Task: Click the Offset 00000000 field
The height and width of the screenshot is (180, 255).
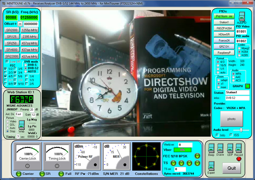Action: pos(31,24)
